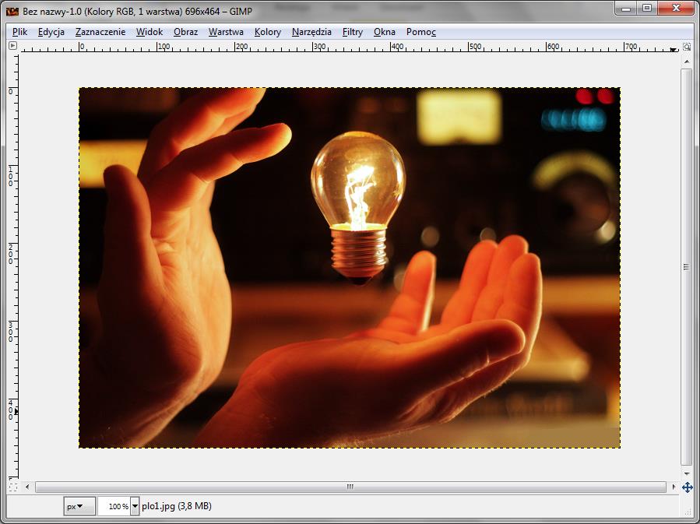This screenshot has width=700, height=524.
Task: Open the Pomoc menu
Action: (420, 32)
